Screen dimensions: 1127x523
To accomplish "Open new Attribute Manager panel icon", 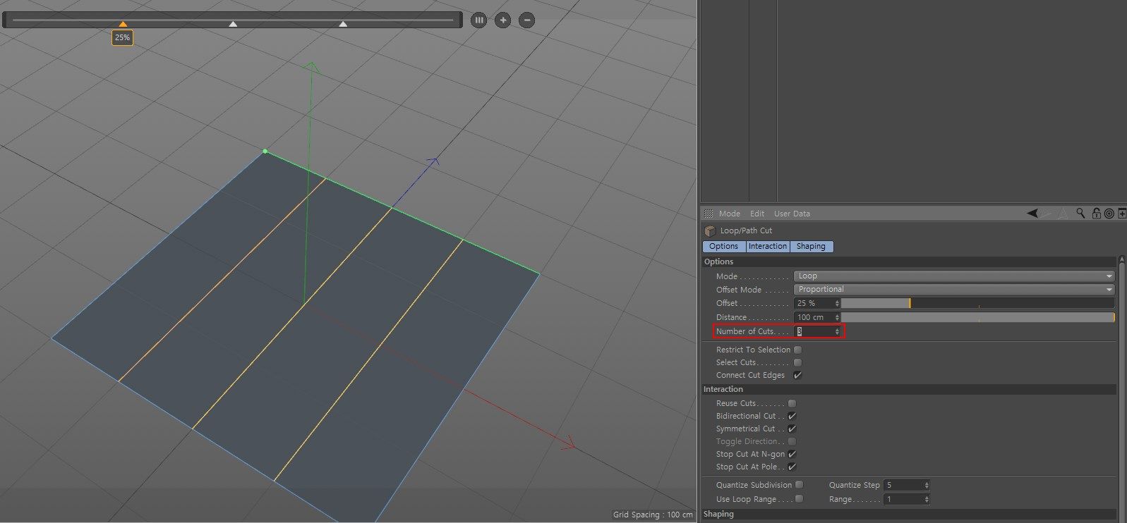I will click(x=1121, y=214).
